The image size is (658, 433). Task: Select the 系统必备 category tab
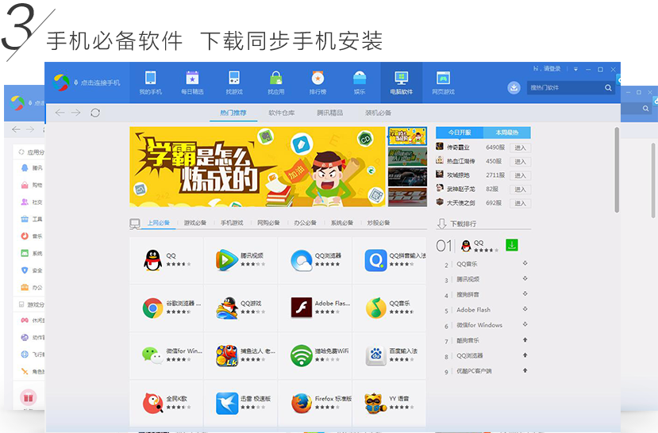click(342, 223)
